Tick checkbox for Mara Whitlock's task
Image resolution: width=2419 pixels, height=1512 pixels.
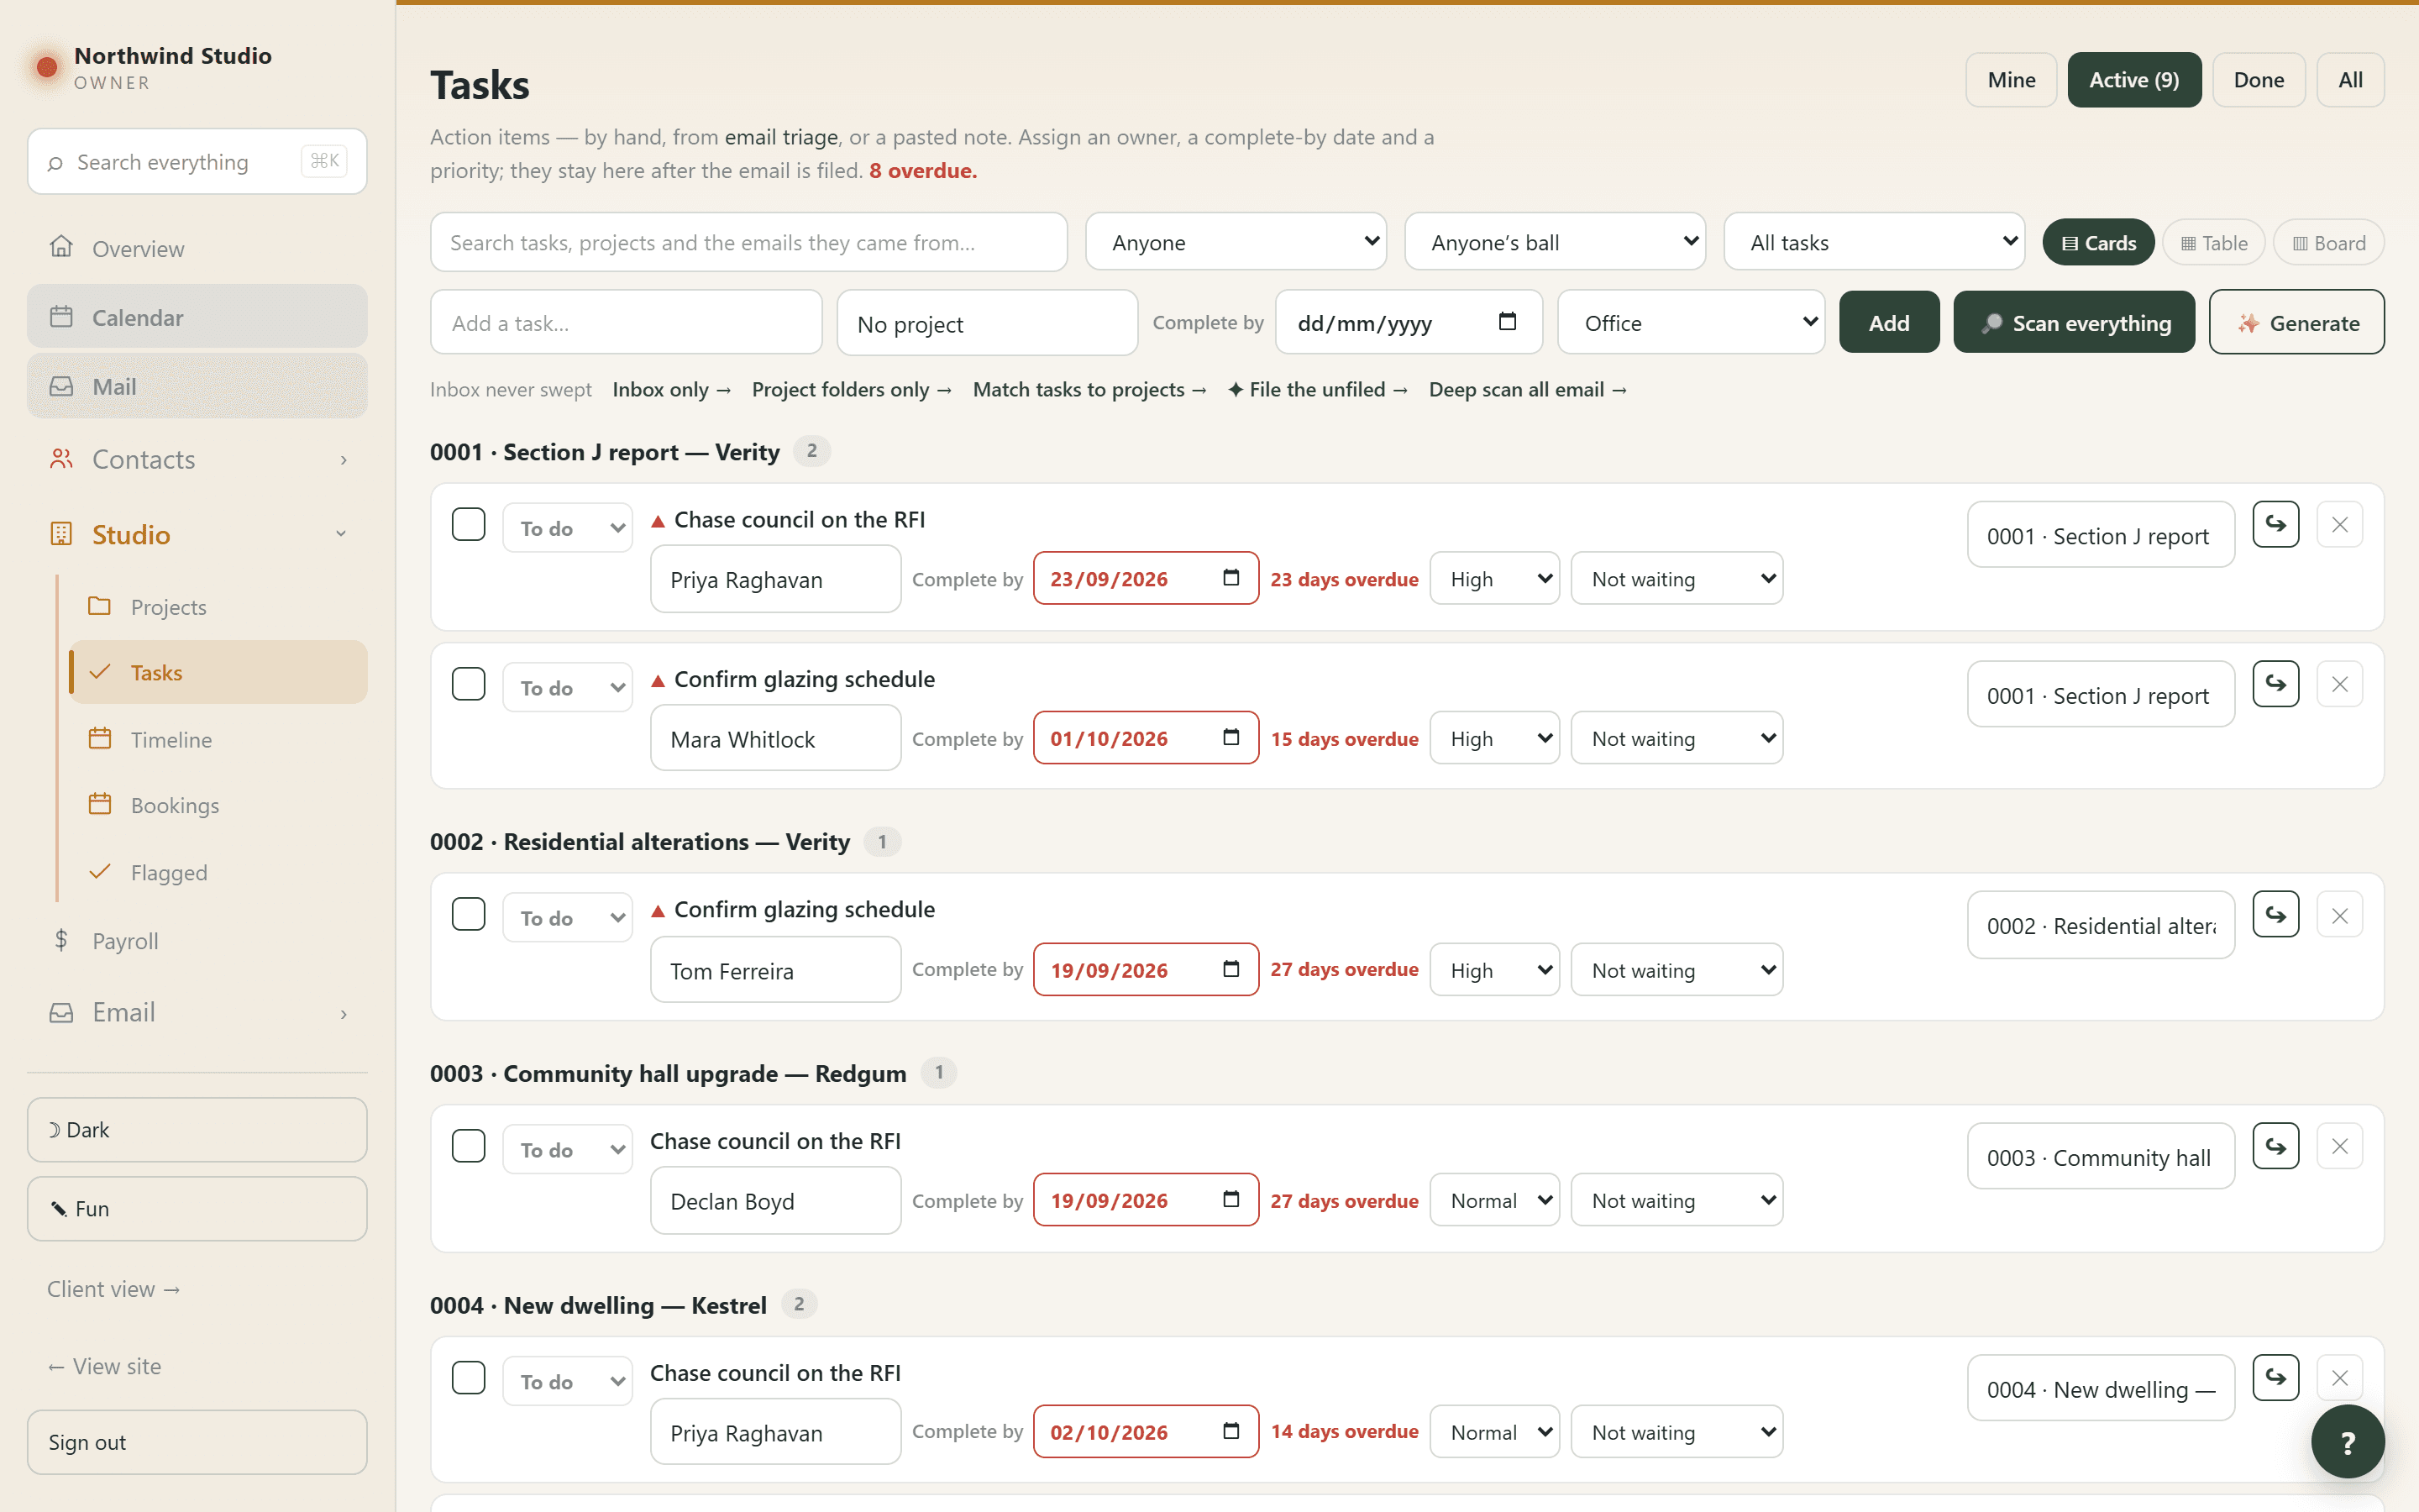(x=468, y=684)
